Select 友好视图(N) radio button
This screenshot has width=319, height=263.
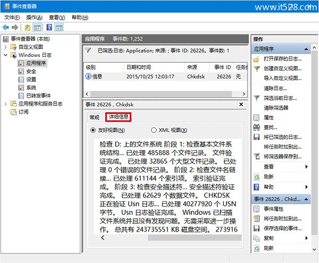(93, 130)
